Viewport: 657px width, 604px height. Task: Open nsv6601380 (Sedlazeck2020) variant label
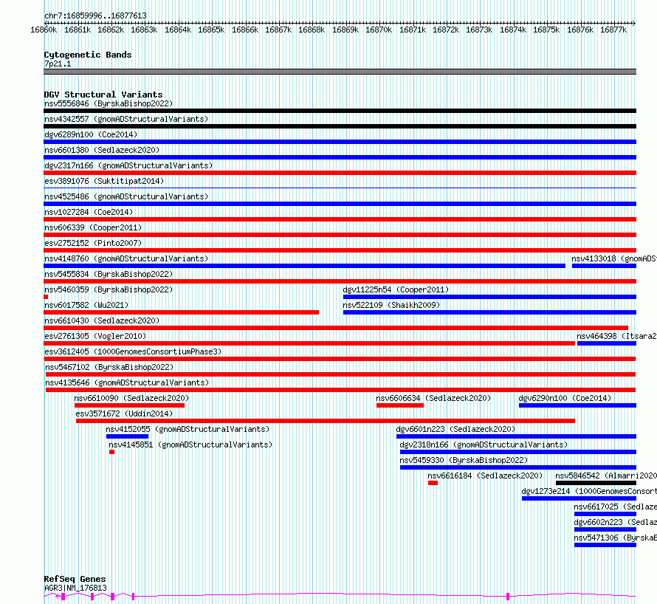(x=102, y=150)
